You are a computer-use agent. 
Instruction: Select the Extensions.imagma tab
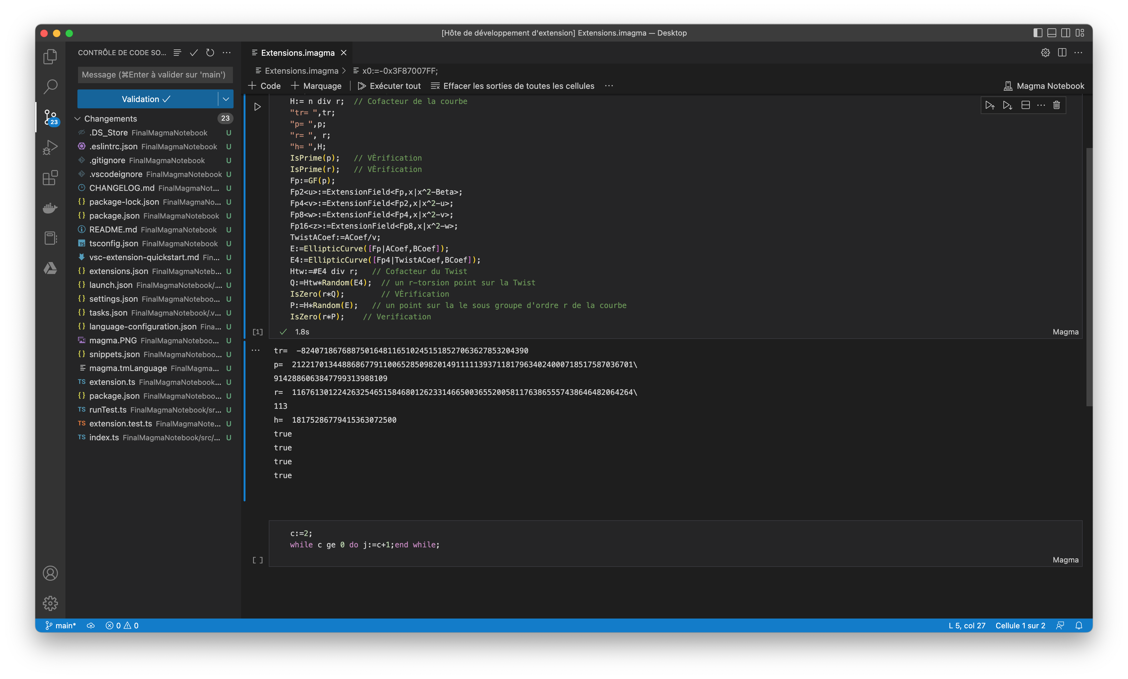point(297,53)
